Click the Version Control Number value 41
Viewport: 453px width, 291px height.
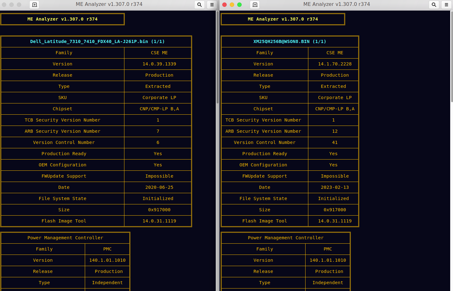335,142
